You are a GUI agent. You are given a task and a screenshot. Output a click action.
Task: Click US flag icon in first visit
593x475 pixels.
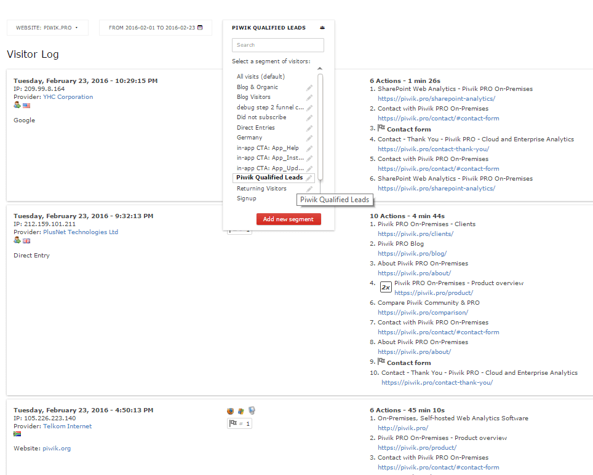click(x=26, y=106)
